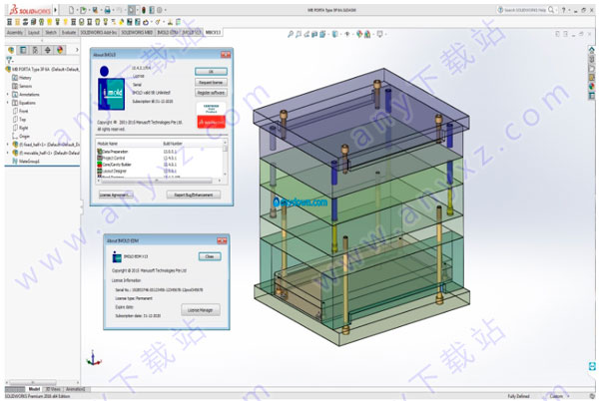Click the Display Style icon
This screenshot has width=599, height=401.
point(334,34)
